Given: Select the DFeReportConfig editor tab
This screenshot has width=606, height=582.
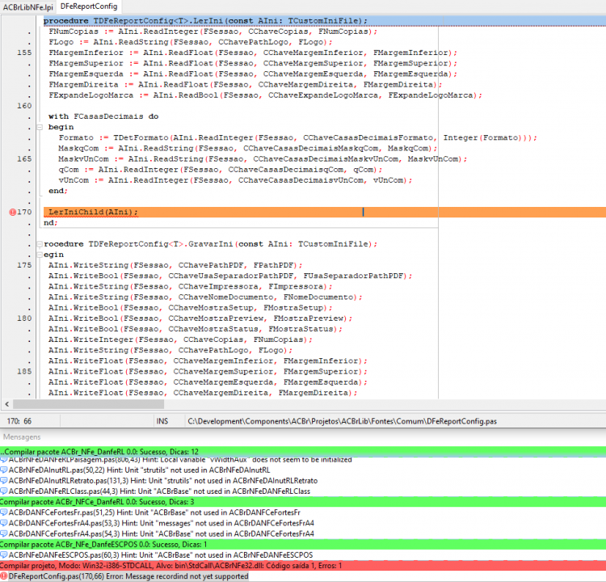Looking at the screenshot, I should tap(89, 6).
